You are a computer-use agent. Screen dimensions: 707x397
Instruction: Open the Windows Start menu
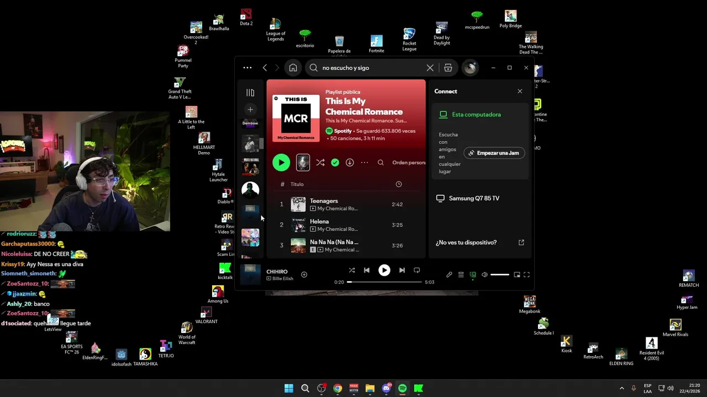pyautogui.click(x=289, y=388)
